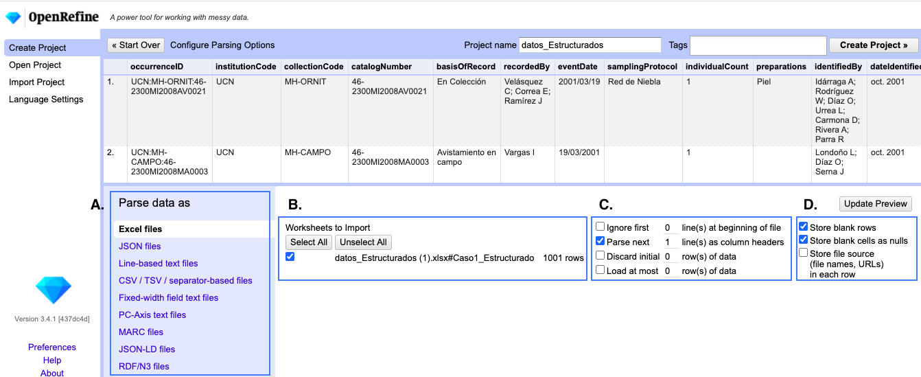Click Update Preview button
This screenshot has height=377, width=921.
click(x=876, y=204)
